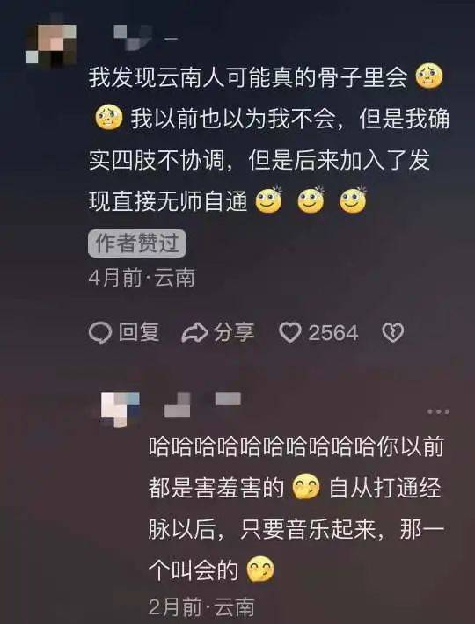Tap the giggling emoji after 那一个叫会的
Image resolution: width=475 pixels, height=624 pixels.
pos(260,570)
